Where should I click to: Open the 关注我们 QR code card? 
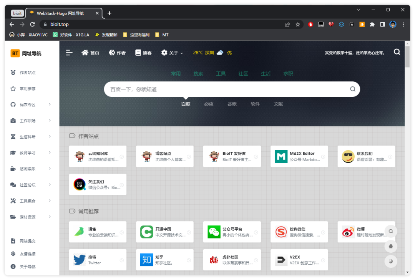click(x=98, y=184)
